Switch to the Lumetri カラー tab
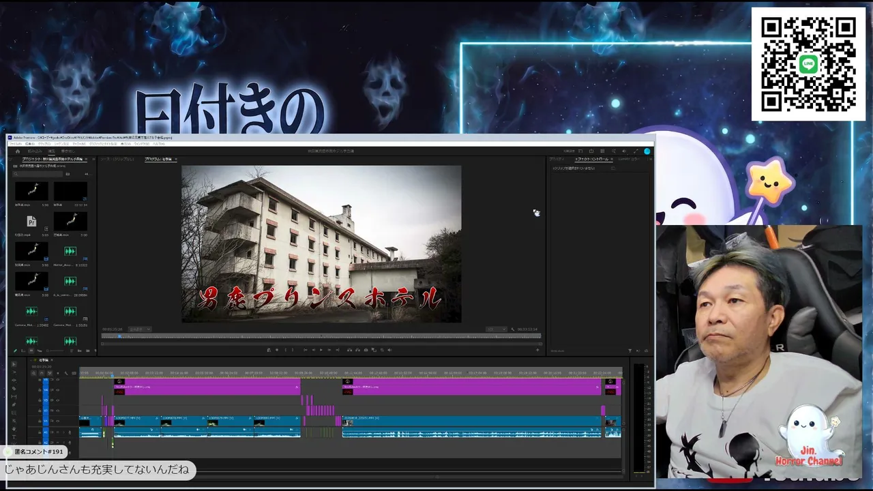The image size is (873, 491). pyautogui.click(x=629, y=159)
